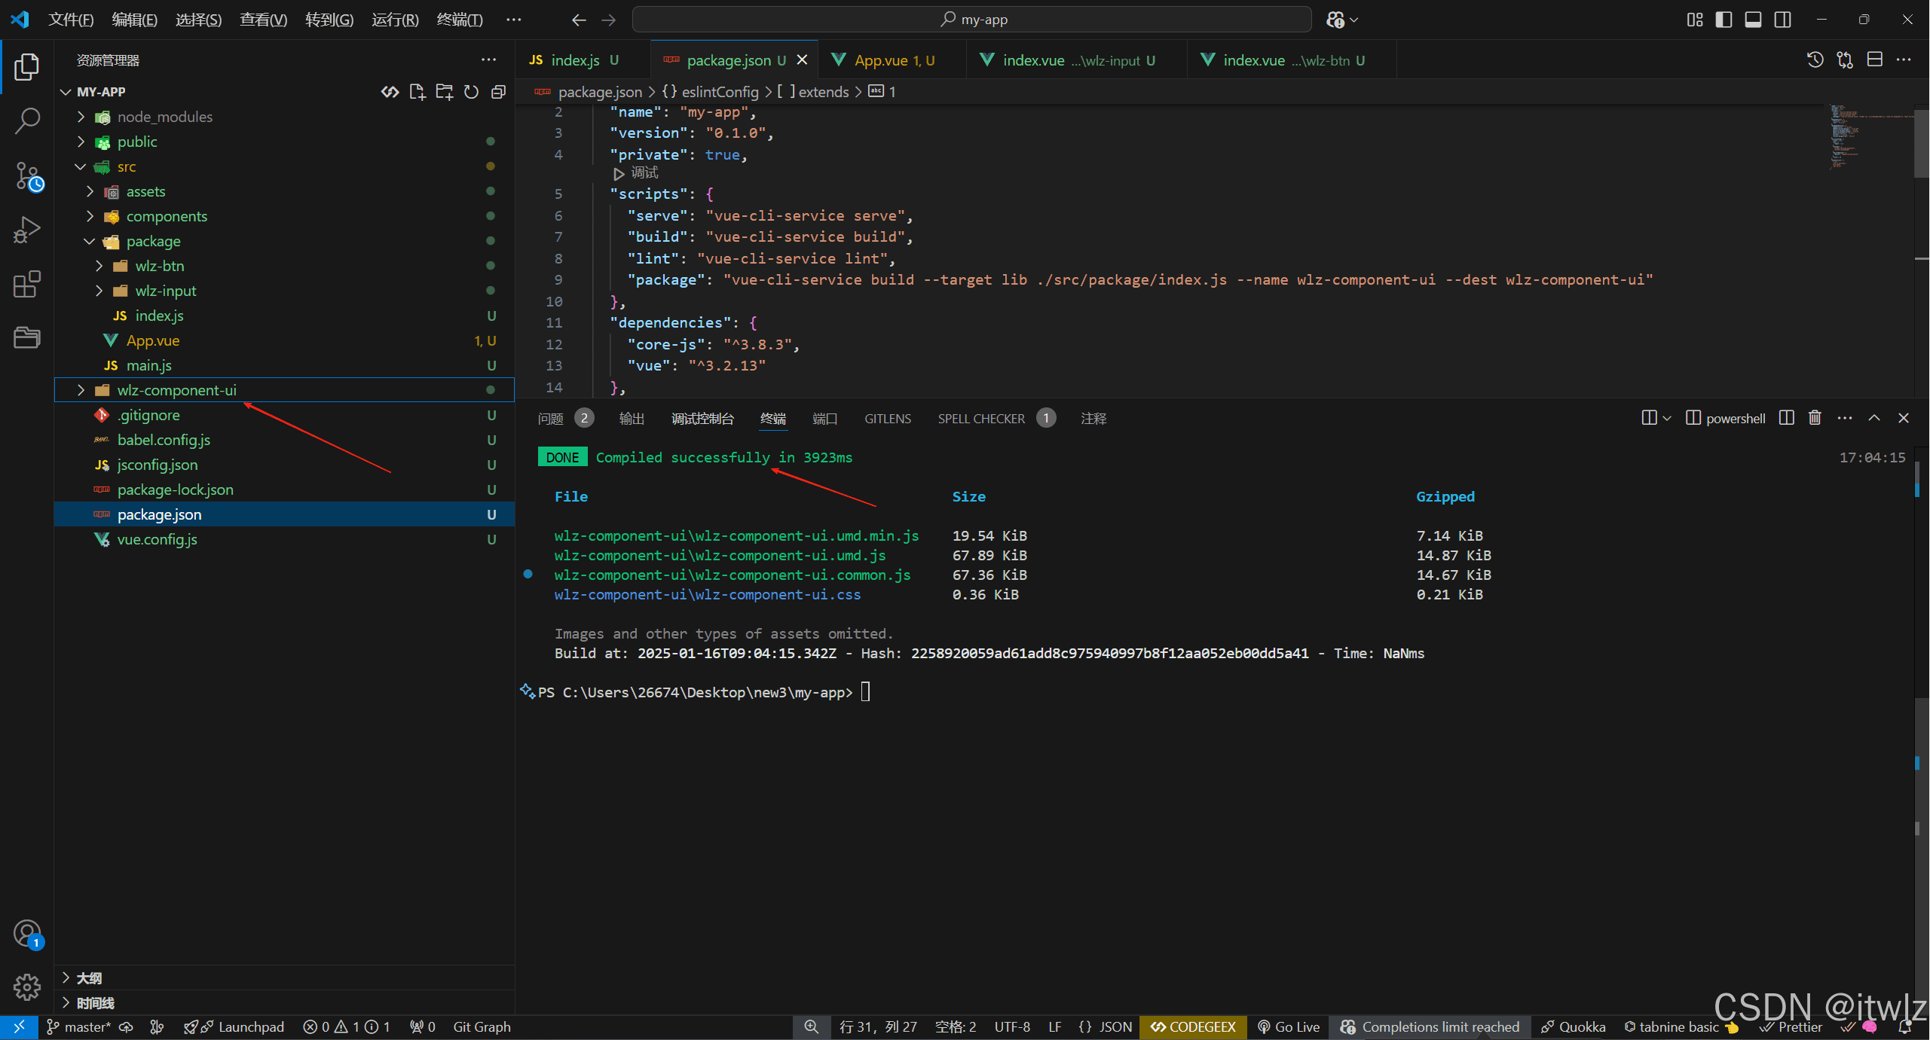Image resolution: width=1930 pixels, height=1040 pixels.
Task: Refresh the explorer file tree
Action: click(471, 92)
